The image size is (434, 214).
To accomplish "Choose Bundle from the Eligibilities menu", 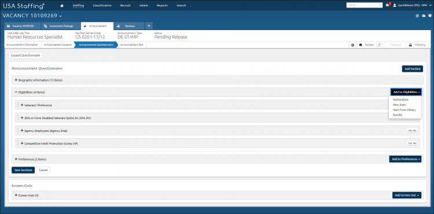I will [x=398, y=115].
